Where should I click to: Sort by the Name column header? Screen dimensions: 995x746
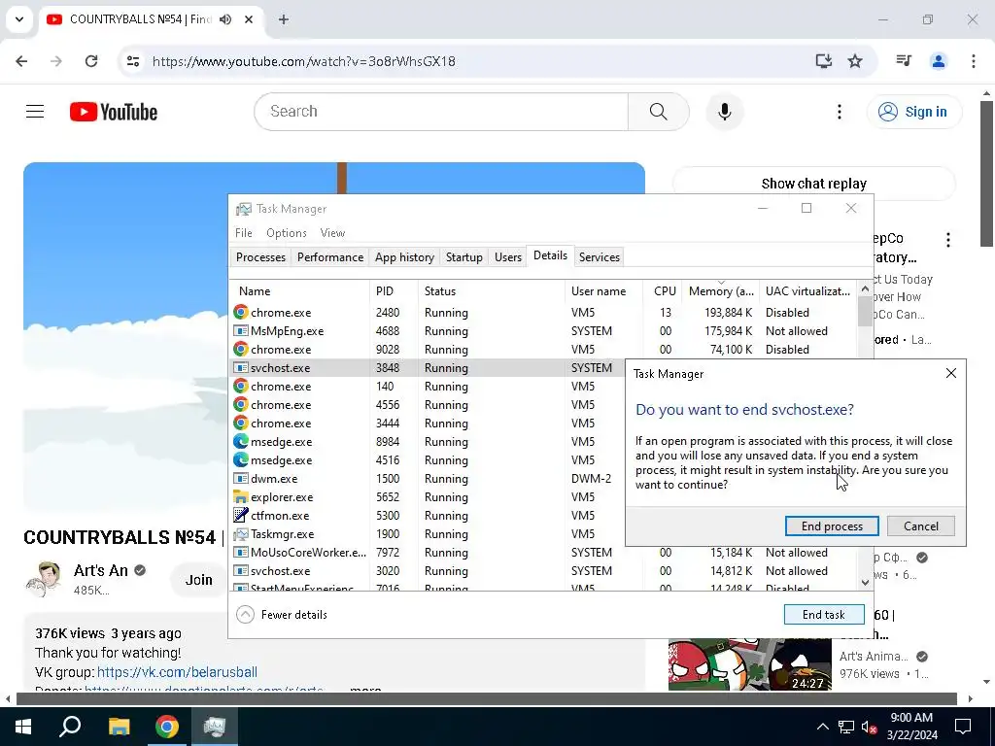pyautogui.click(x=299, y=291)
